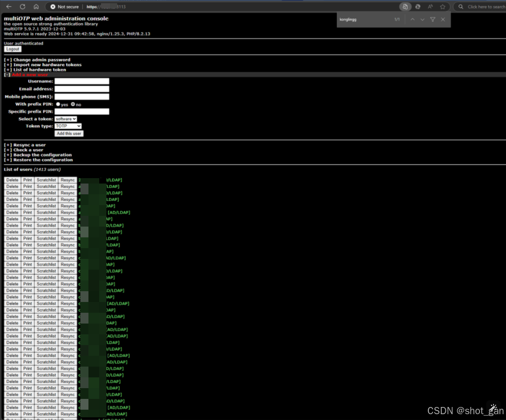Open find filter options funnel icon

coord(433,19)
